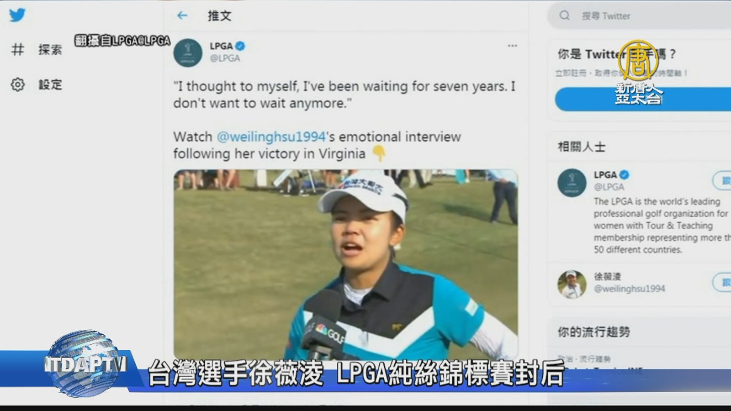Click the LPGA verified badge in tweet
This screenshot has height=411, width=731.
pos(240,46)
